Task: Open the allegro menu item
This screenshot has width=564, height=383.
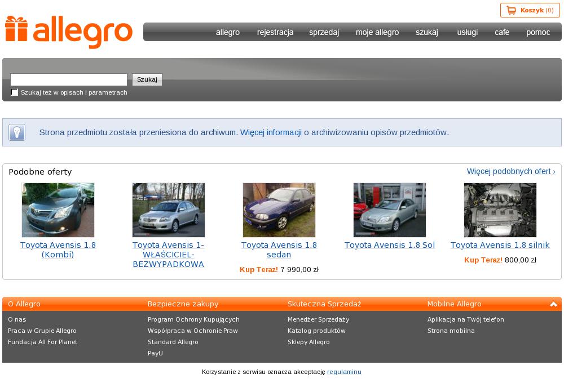Action: tap(228, 32)
